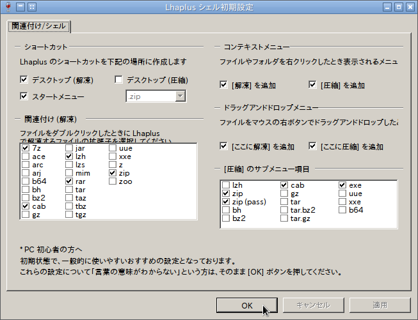The height and width of the screenshot is (320, 418).
Task: Click the 適用 button
Action: pos(380,305)
